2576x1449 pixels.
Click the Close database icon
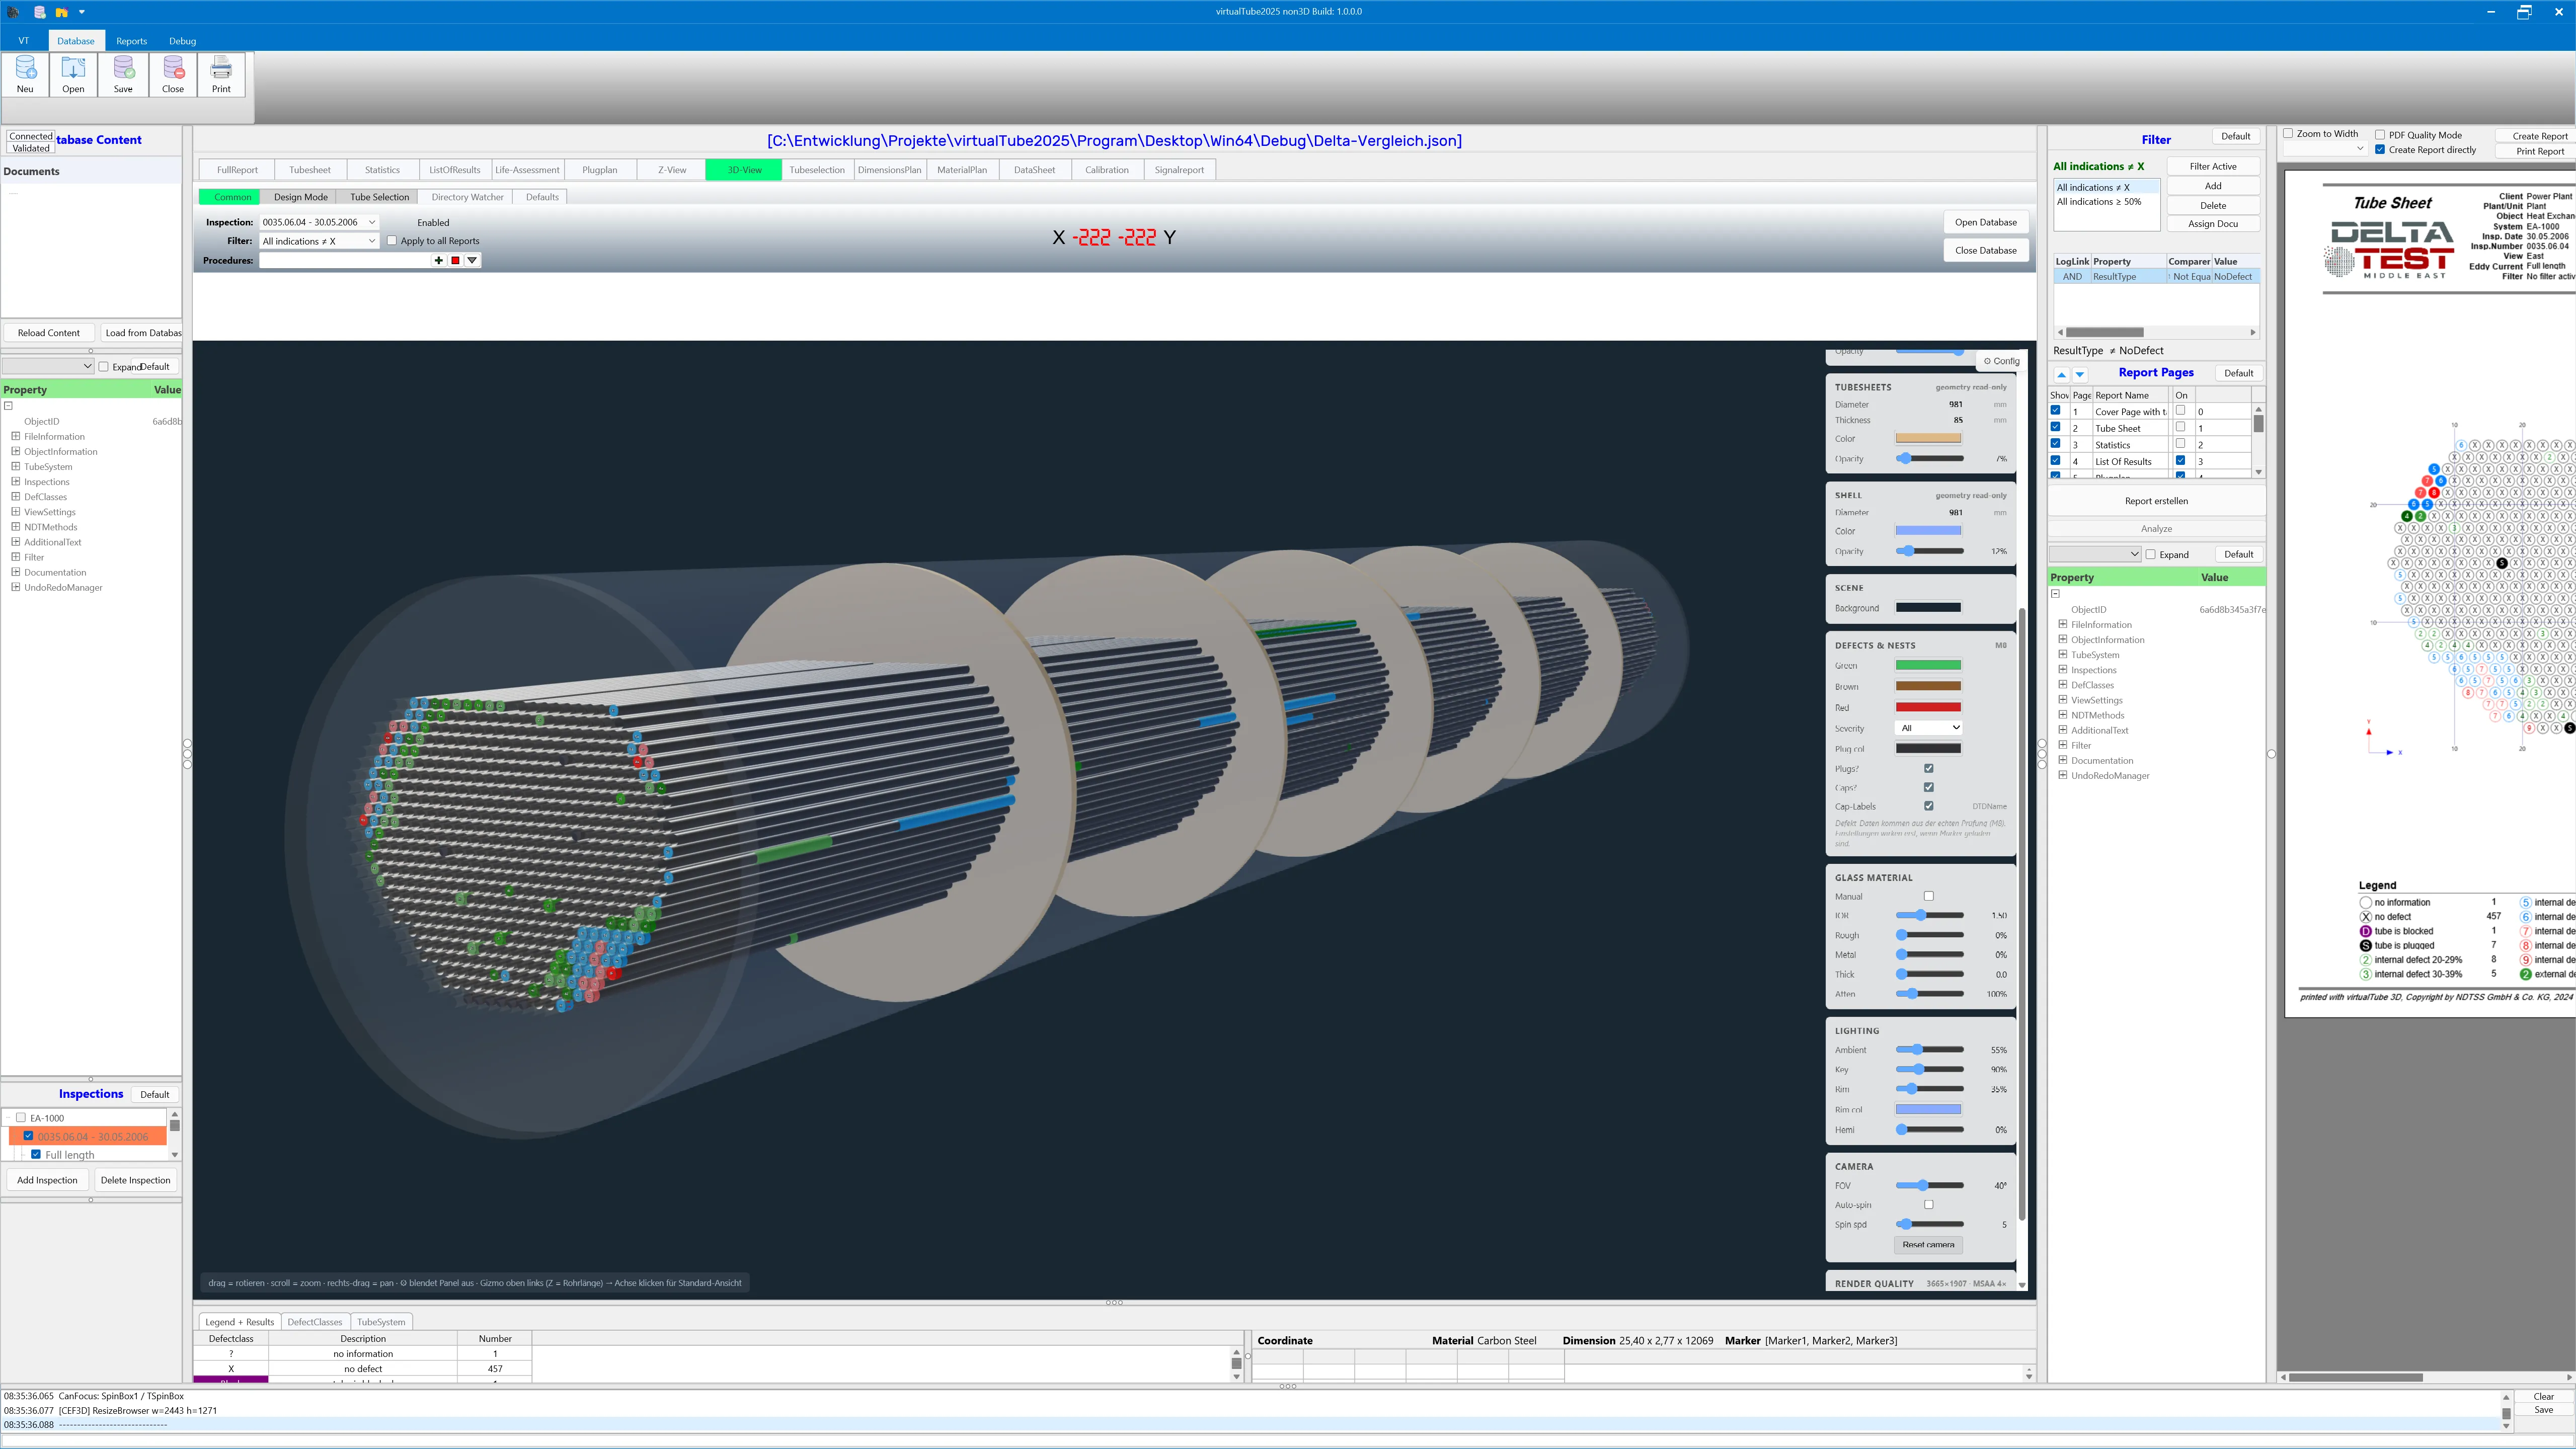coord(173,74)
